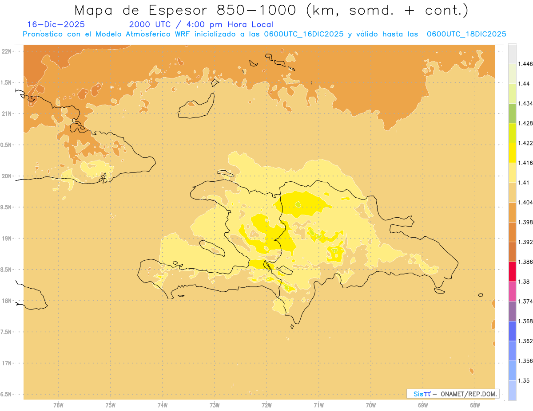Click the 76W longitude label

point(58,405)
